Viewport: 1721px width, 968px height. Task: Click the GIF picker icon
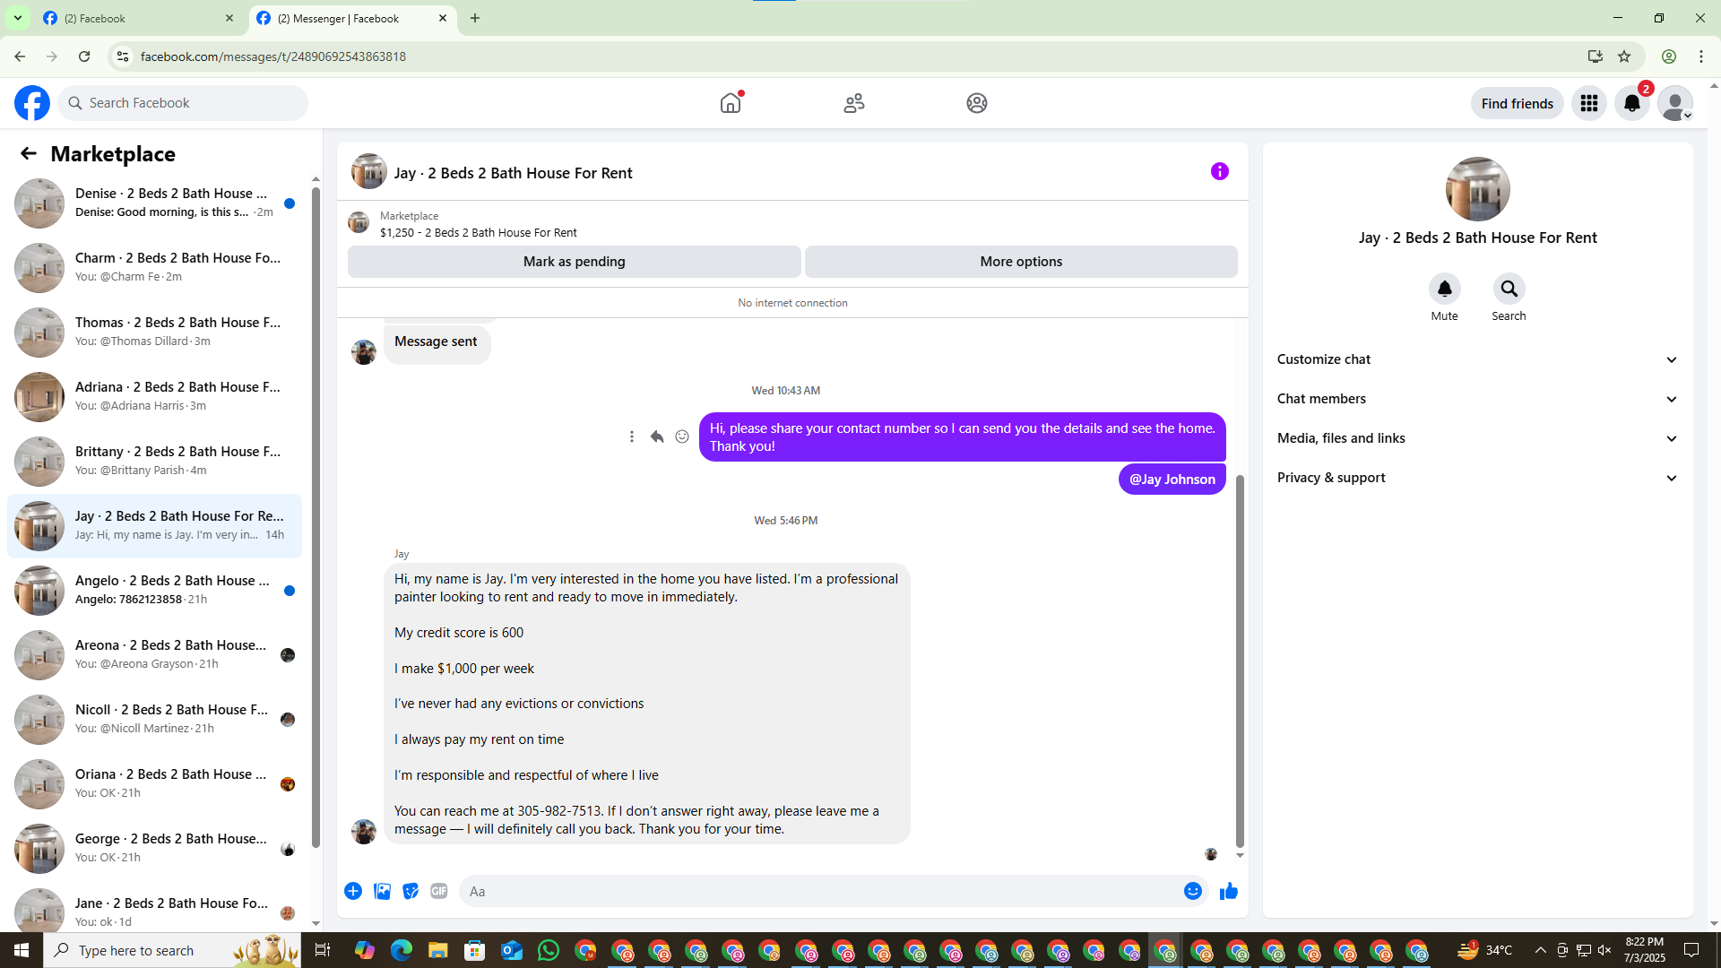438,891
